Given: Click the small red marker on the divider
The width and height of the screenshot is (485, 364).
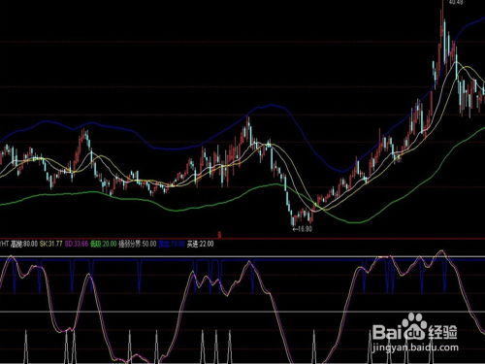Looking at the screenshot, I should pos(219,234).
